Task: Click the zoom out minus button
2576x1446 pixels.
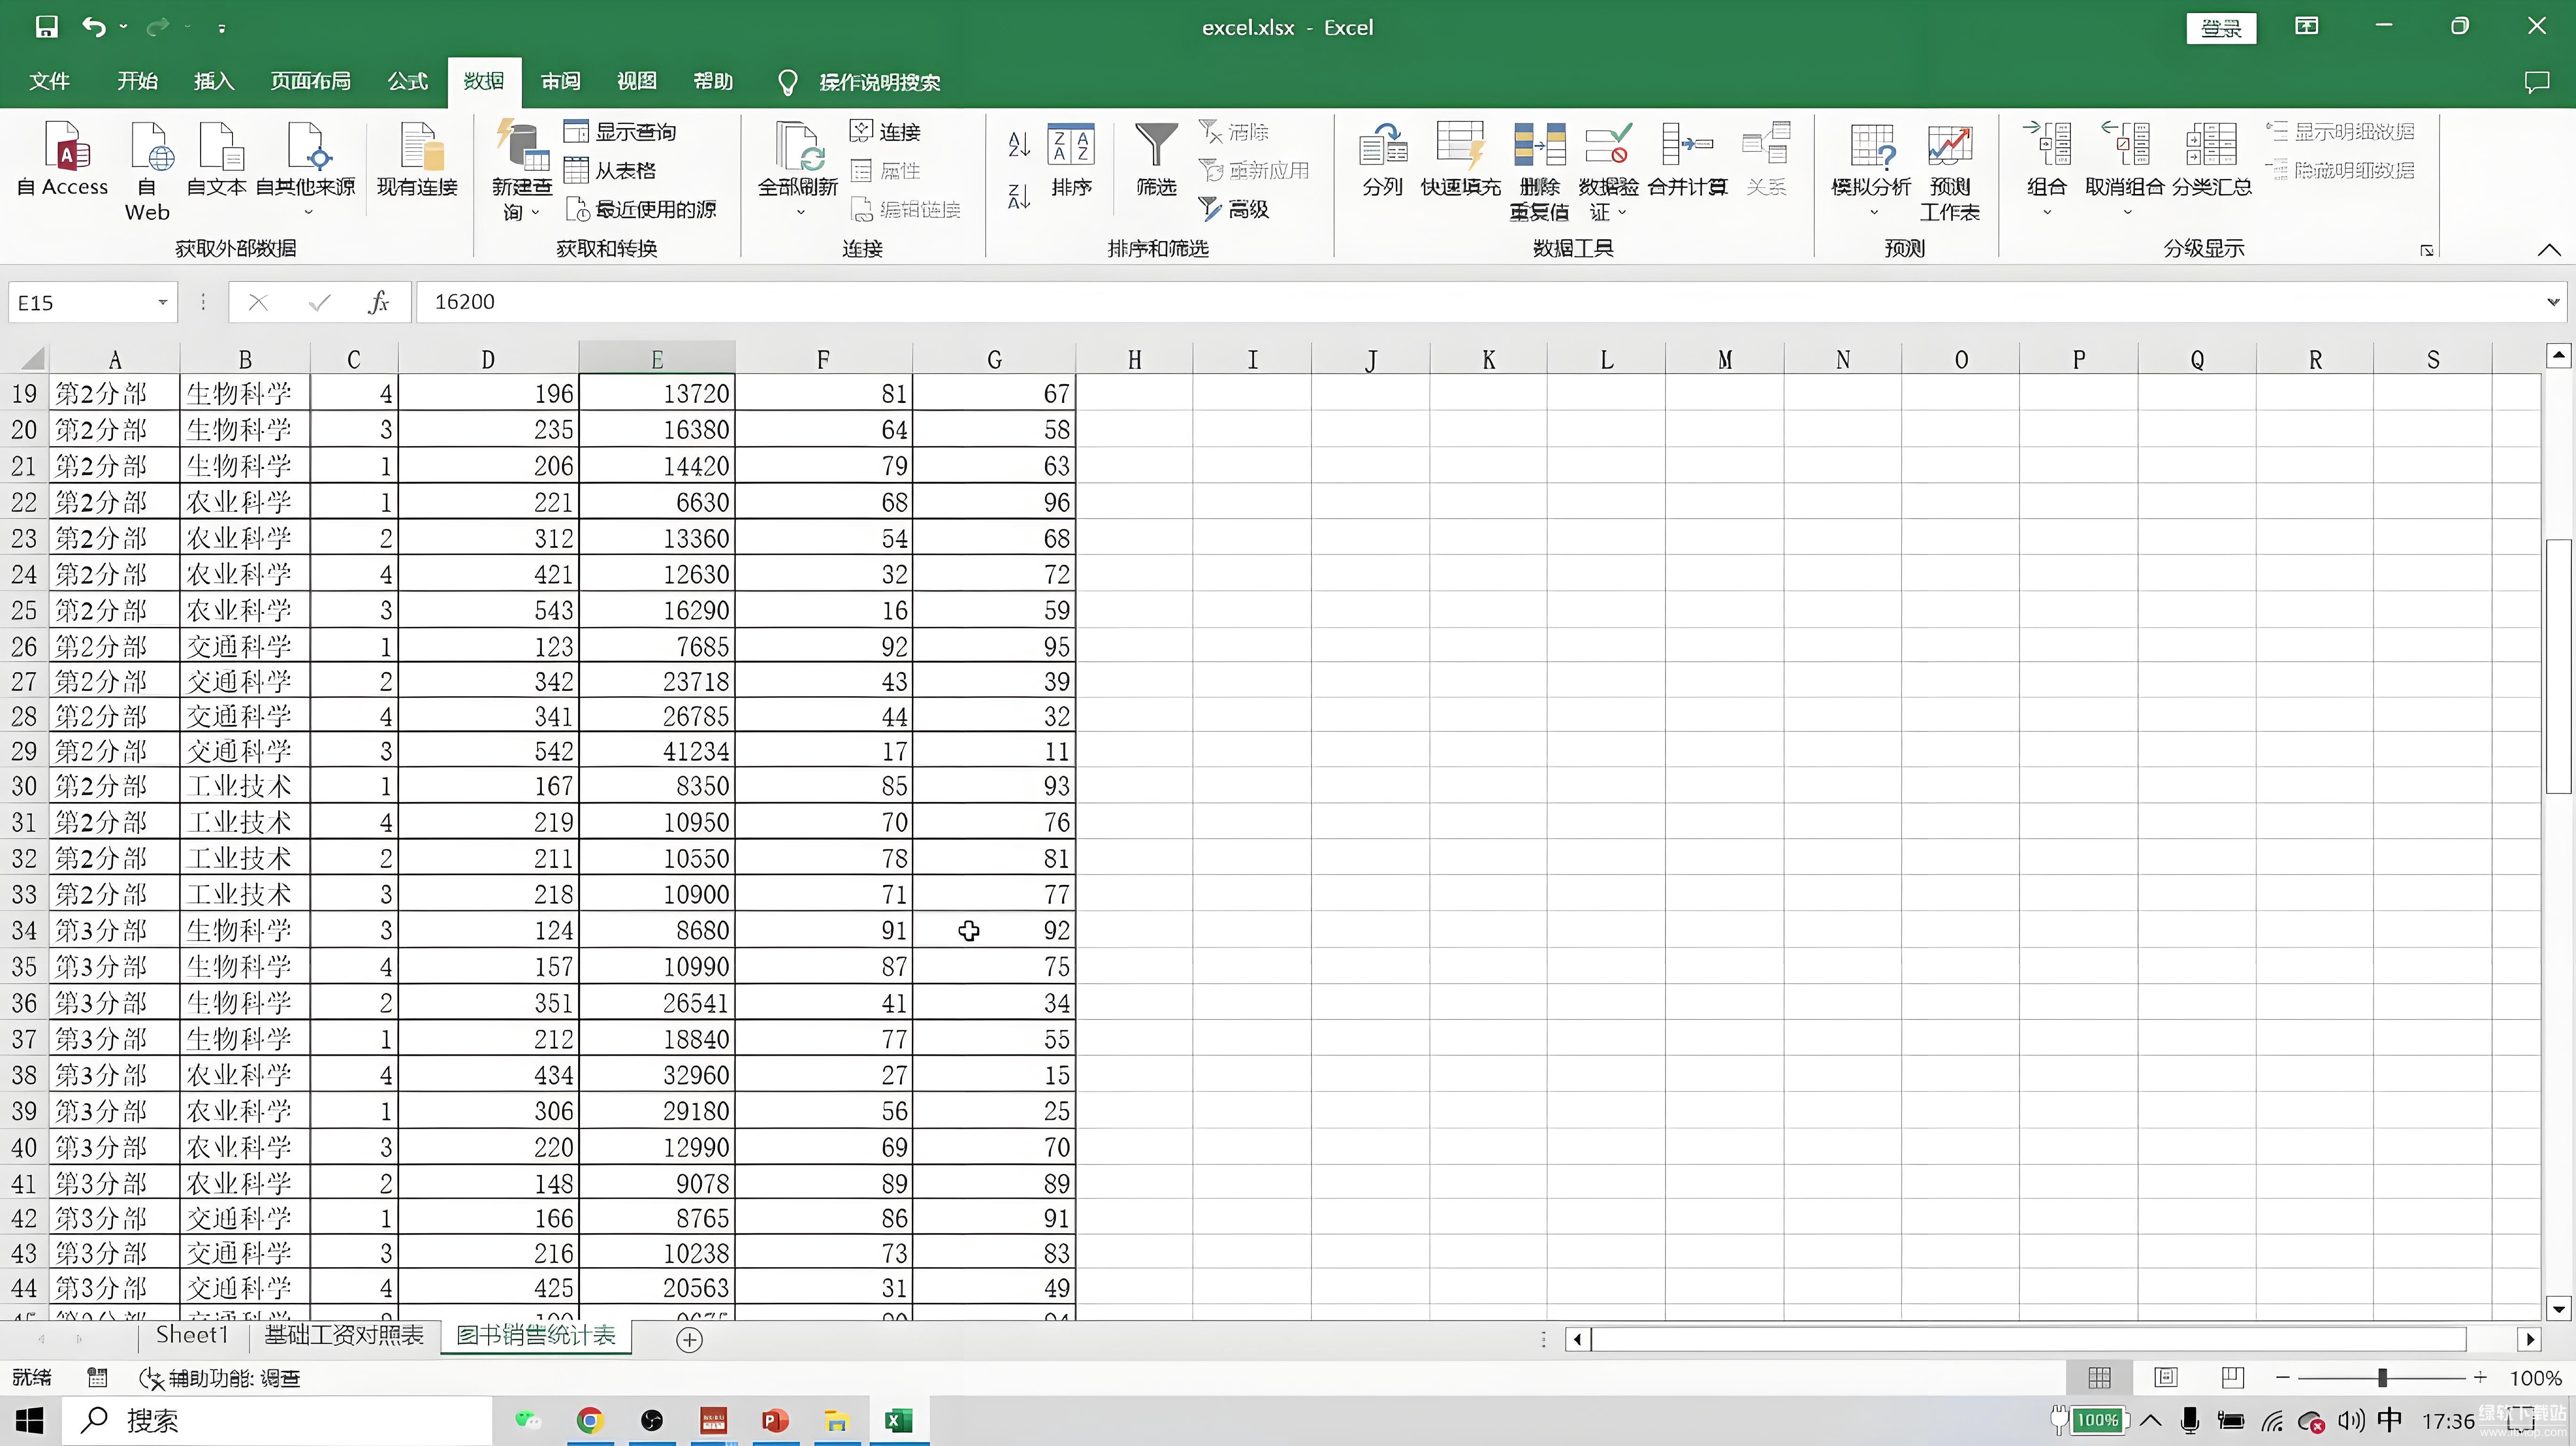Action: click(2282, 1378)
